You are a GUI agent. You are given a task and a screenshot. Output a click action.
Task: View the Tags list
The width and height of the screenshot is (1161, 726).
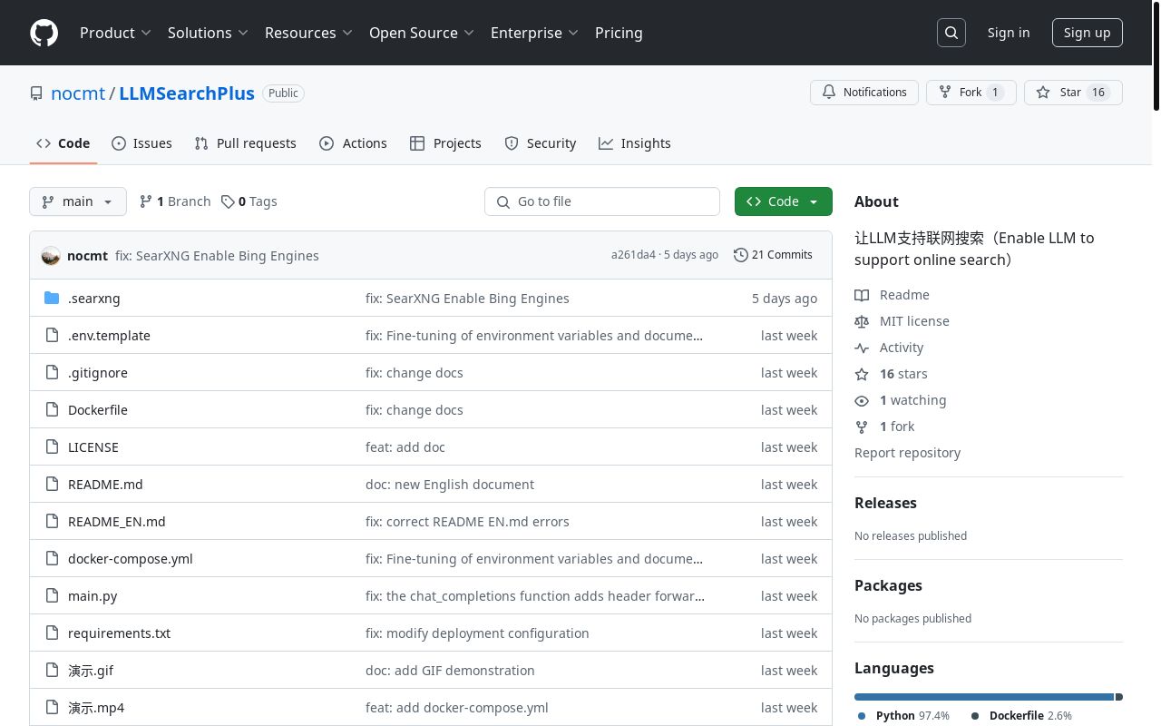(x=250, y=201)
